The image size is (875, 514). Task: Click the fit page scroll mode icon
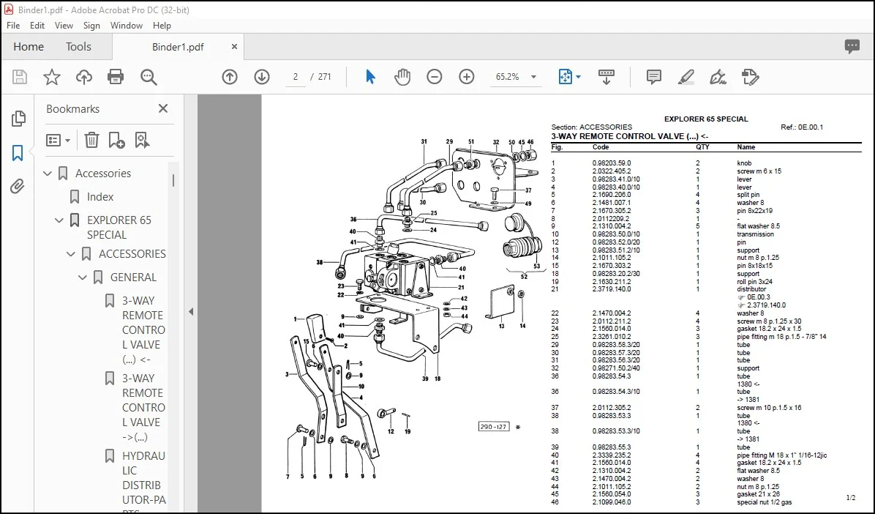(566, 77)
